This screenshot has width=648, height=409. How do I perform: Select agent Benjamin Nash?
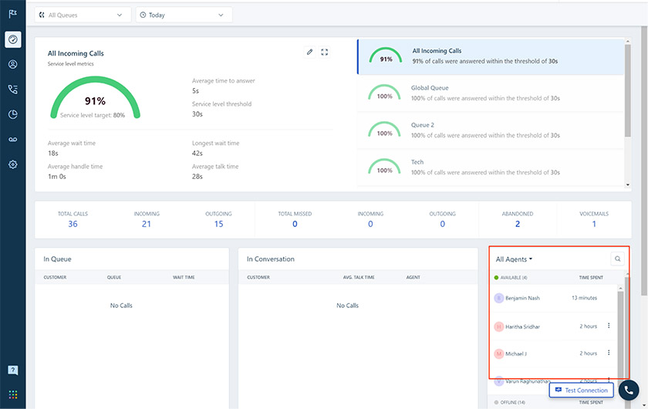522,298
